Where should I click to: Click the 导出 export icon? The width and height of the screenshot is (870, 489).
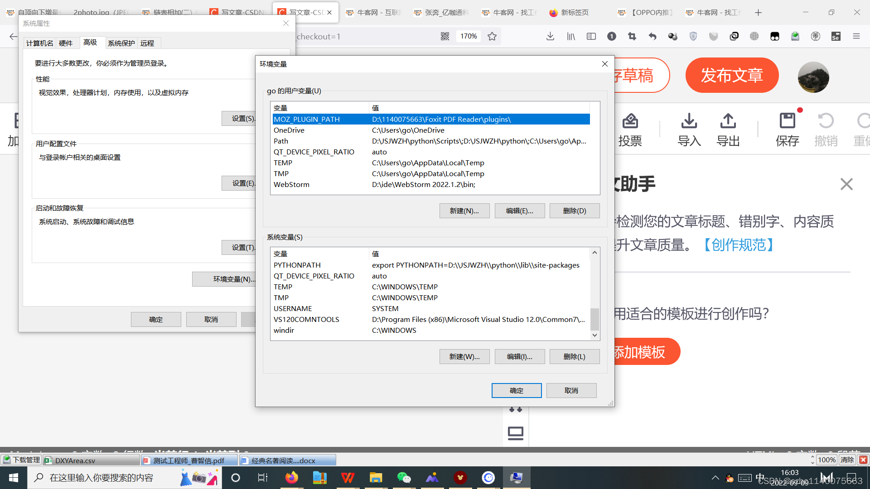728,129
